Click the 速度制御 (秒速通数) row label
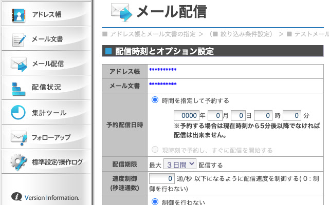 tap(124, 183)
